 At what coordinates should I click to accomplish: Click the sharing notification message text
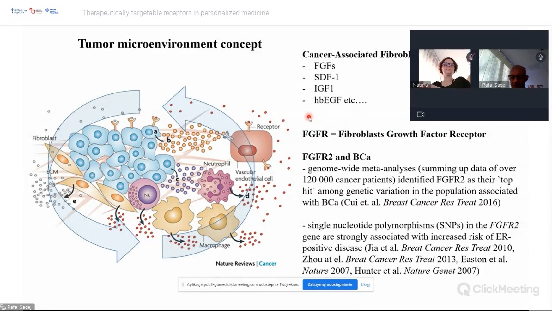point(243,284)
